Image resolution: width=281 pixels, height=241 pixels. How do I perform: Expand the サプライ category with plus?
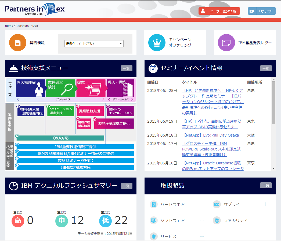pos(265,204)
